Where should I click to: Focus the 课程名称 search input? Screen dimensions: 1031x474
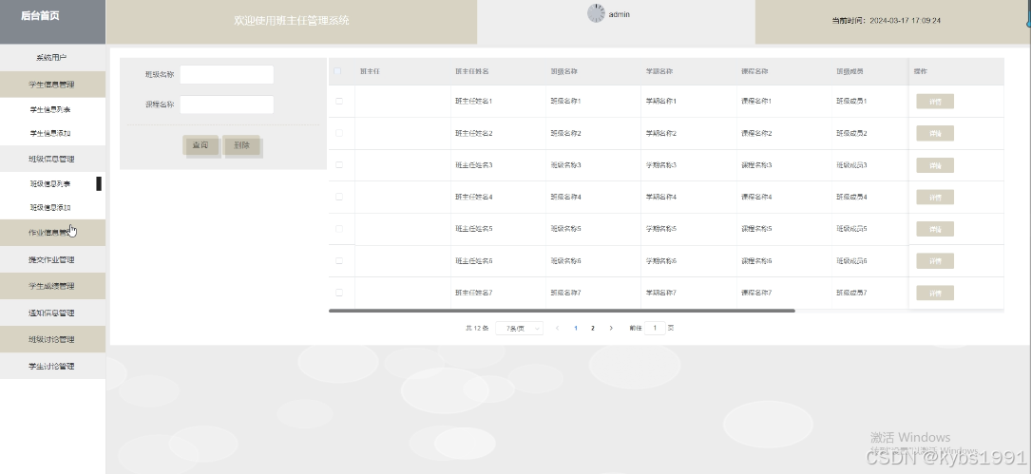point(227,104)
